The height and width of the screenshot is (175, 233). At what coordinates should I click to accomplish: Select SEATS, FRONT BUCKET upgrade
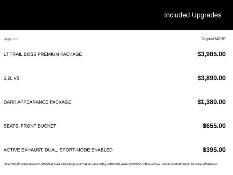pos(30,126)
